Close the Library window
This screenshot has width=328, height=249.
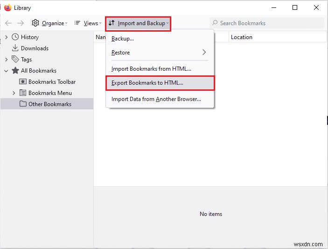coord(316,8)
